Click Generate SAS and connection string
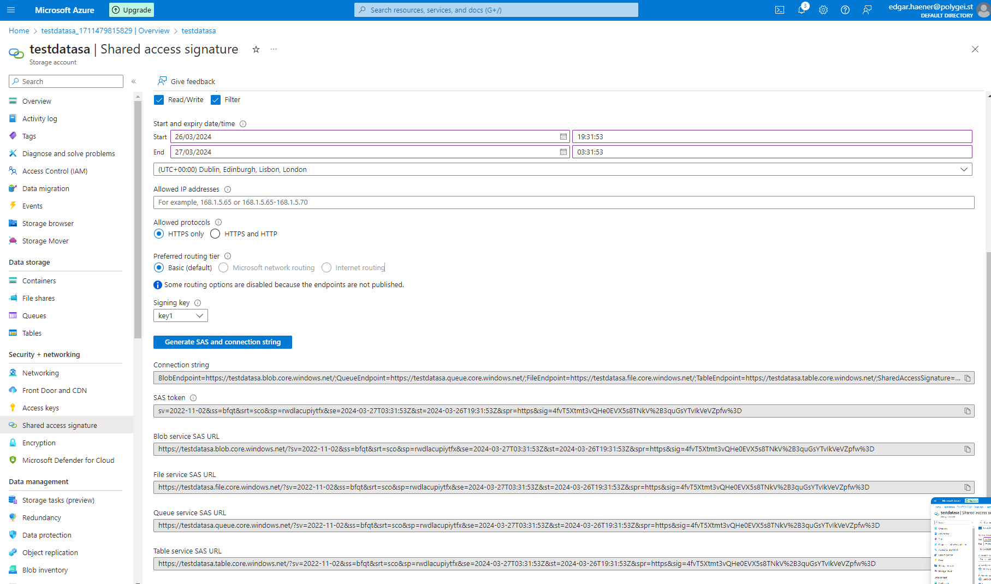Screen dimensions: 991x584 click(x=223, y=342)
